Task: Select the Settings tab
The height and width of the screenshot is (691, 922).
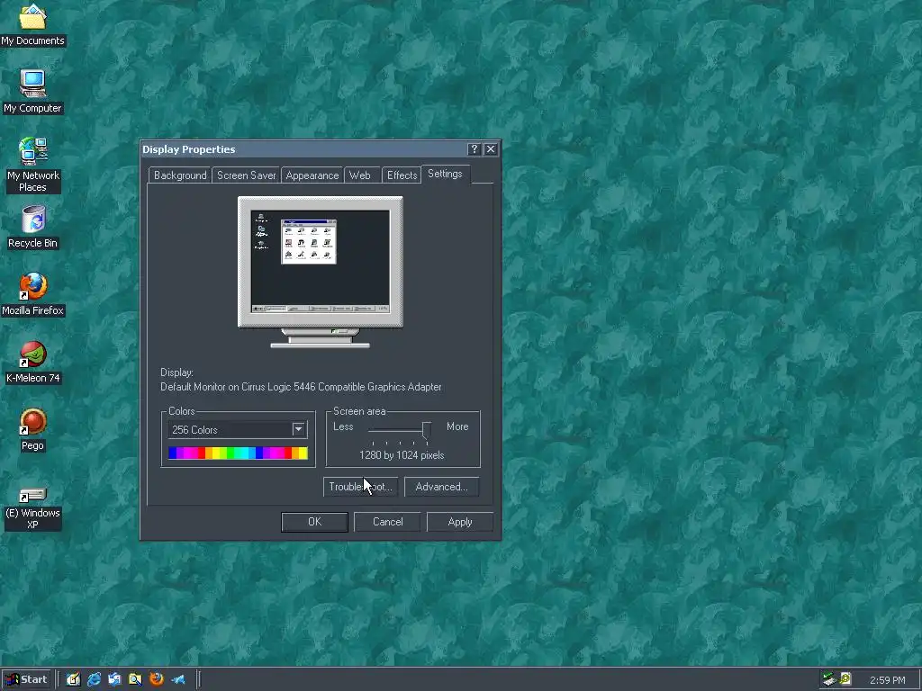Action: 445,174
